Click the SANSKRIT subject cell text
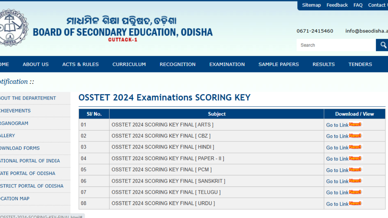The image size is (388, 218). point(168,181)
